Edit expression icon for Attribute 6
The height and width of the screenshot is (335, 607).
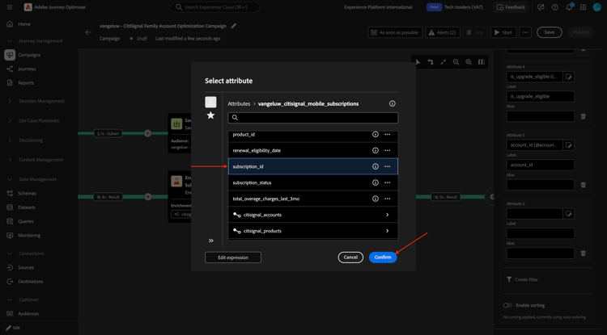(x=568, y=213)
